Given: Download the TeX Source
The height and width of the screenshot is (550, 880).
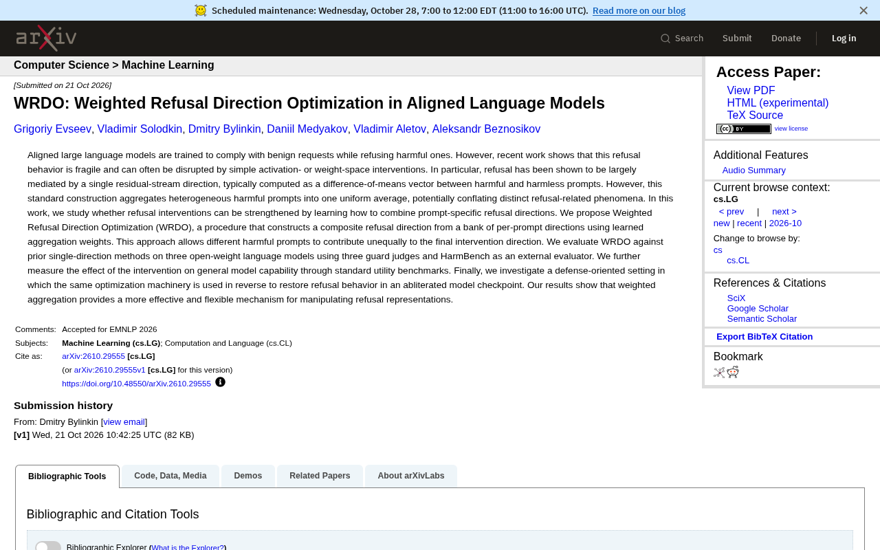Looking at the screenshot, I should tap(755, 115).
